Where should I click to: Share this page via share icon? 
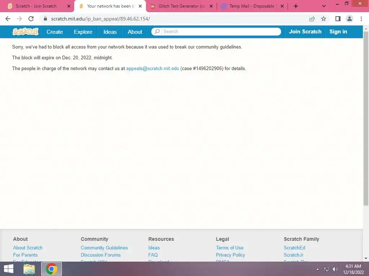(x=312, y=19)
